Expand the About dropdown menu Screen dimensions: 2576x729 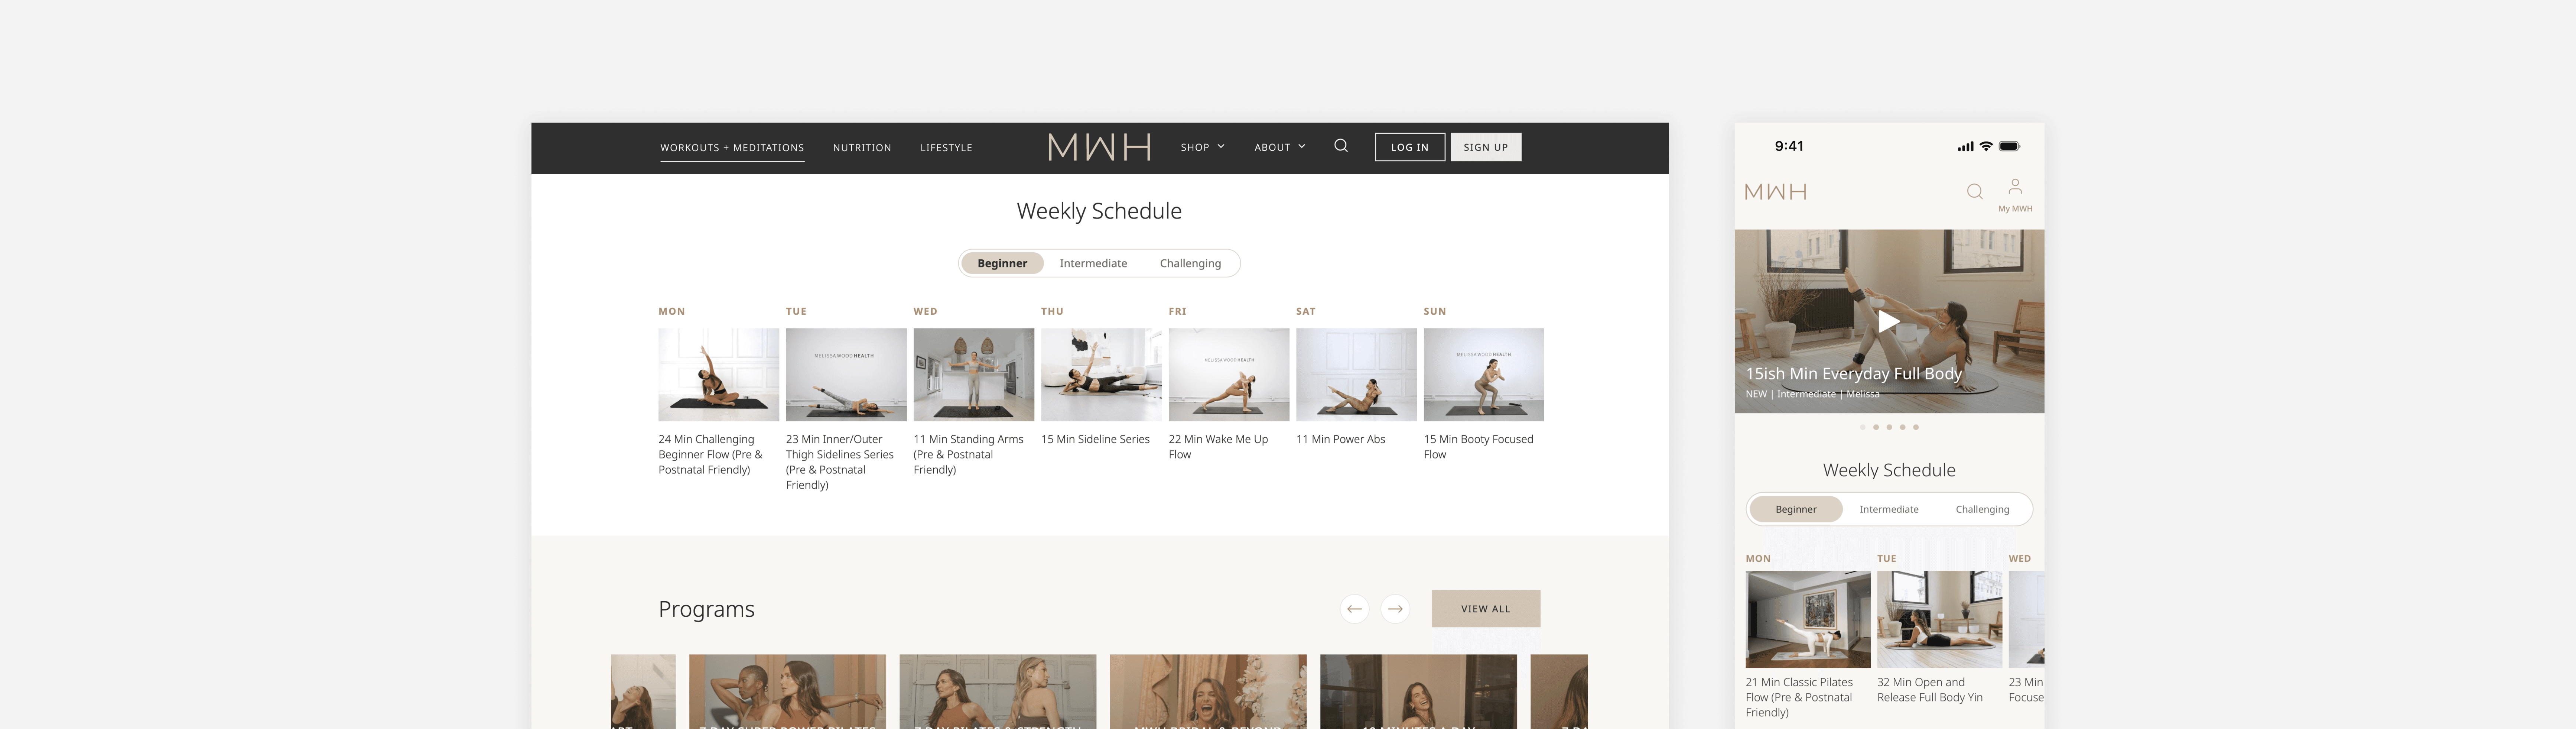[1280, 147]
